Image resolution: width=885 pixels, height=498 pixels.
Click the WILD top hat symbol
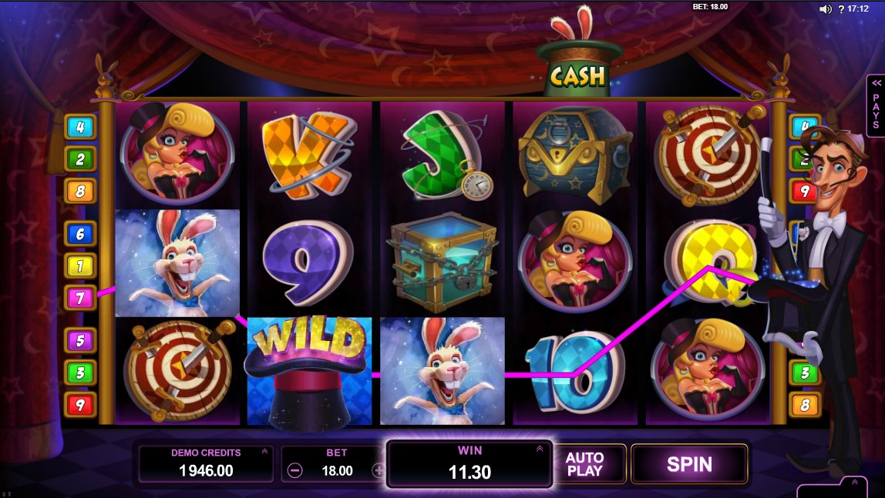(309, 372)
